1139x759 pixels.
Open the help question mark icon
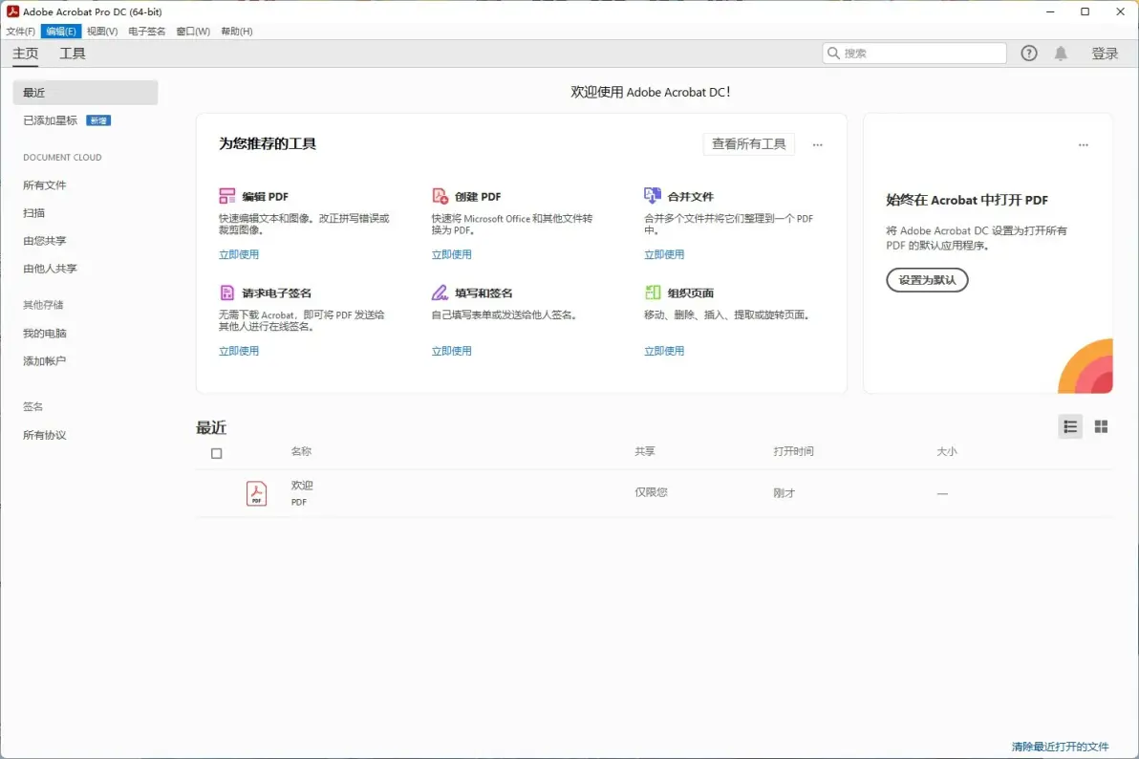(x=1028, y=54)
